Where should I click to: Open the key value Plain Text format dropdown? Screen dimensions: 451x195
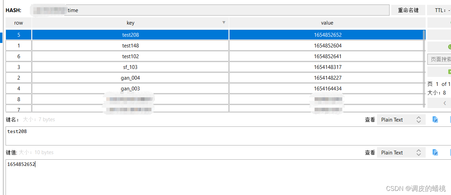click(401, 153)
